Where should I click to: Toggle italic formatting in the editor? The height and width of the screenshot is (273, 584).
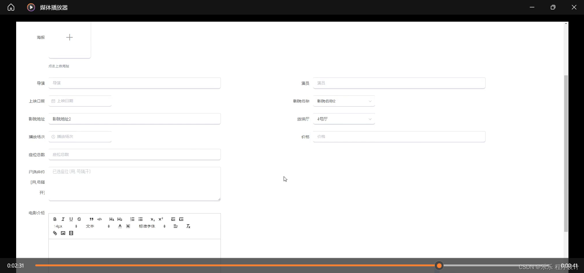click(x=63, y=219)
